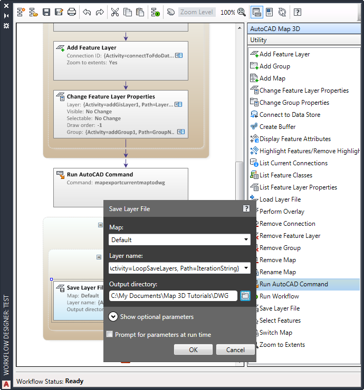Click the canvas scrollbar up arrow
The width and height of the screenshot is (364, 390).
click(240, 28)
